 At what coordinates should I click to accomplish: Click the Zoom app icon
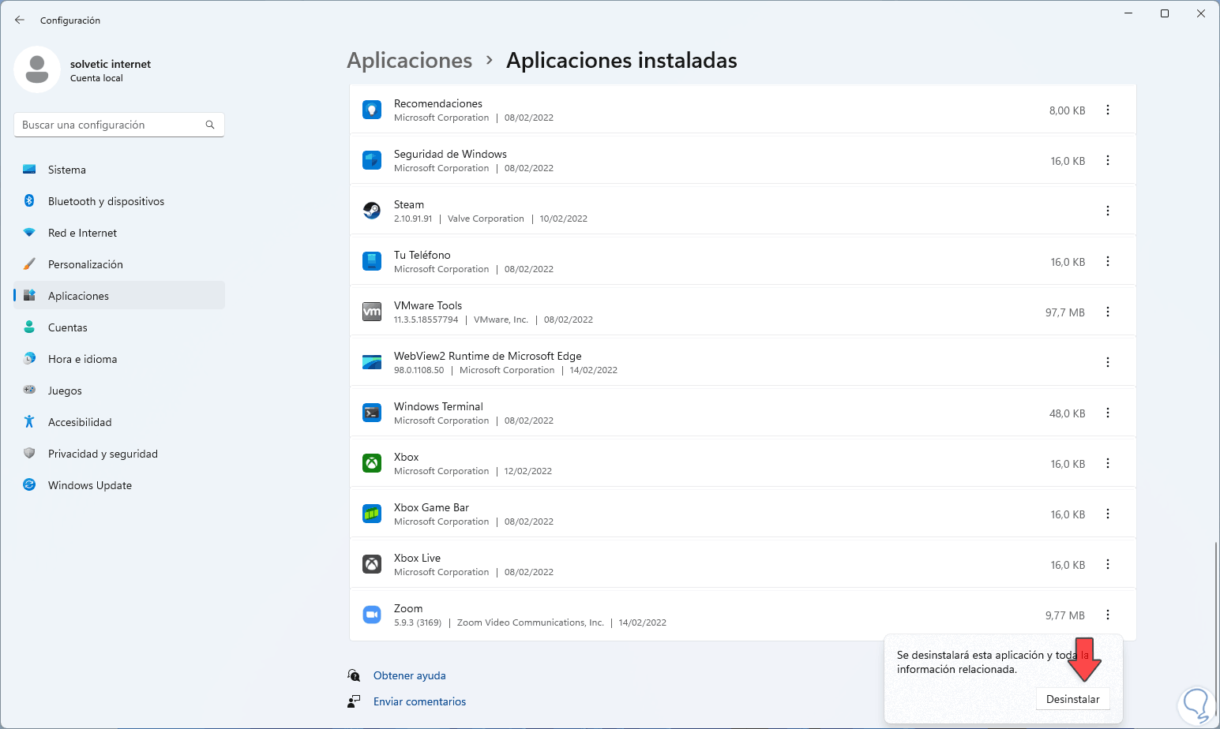pos(372,615)
